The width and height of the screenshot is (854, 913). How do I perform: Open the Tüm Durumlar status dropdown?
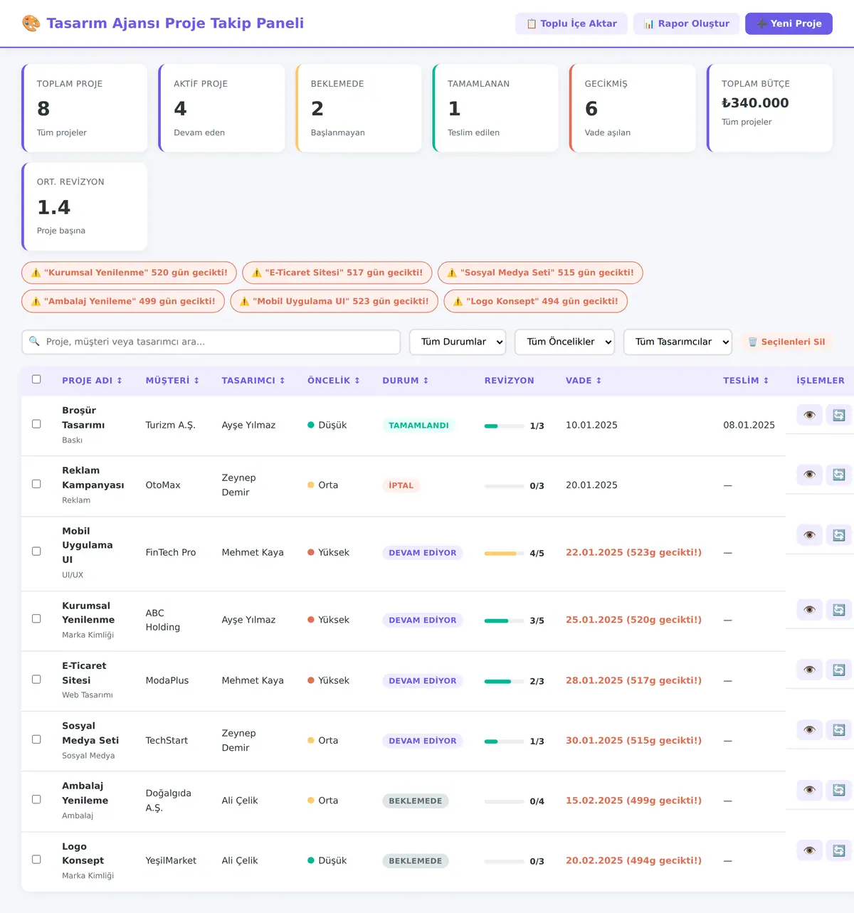click(458, 342)
